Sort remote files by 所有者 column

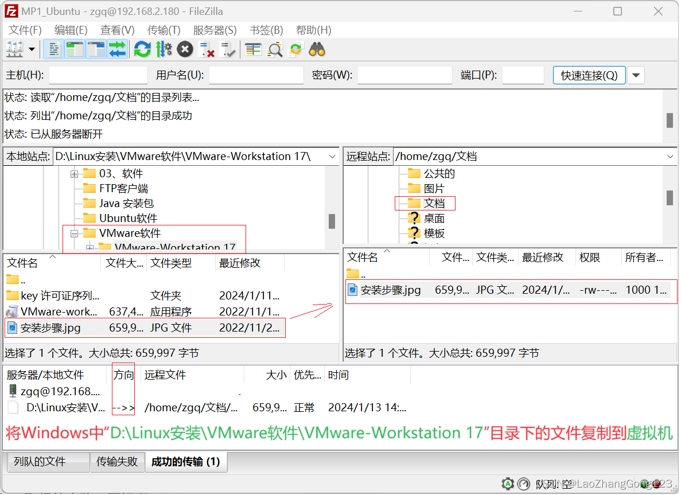(647, 258)
